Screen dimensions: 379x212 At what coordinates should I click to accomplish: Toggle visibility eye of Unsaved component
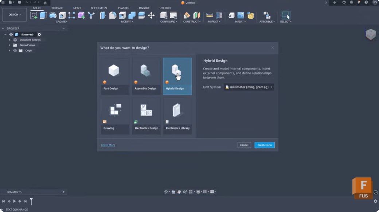pyautogui.click(x=11, y=35)
